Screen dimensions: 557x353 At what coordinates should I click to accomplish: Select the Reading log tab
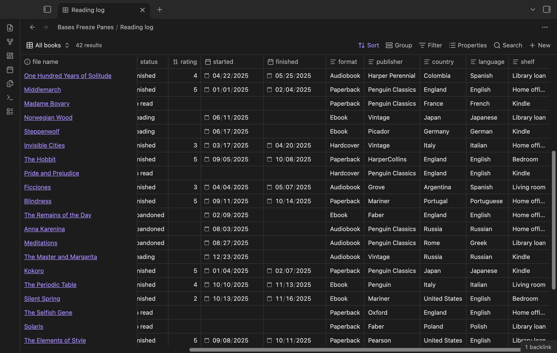[104, 10]
